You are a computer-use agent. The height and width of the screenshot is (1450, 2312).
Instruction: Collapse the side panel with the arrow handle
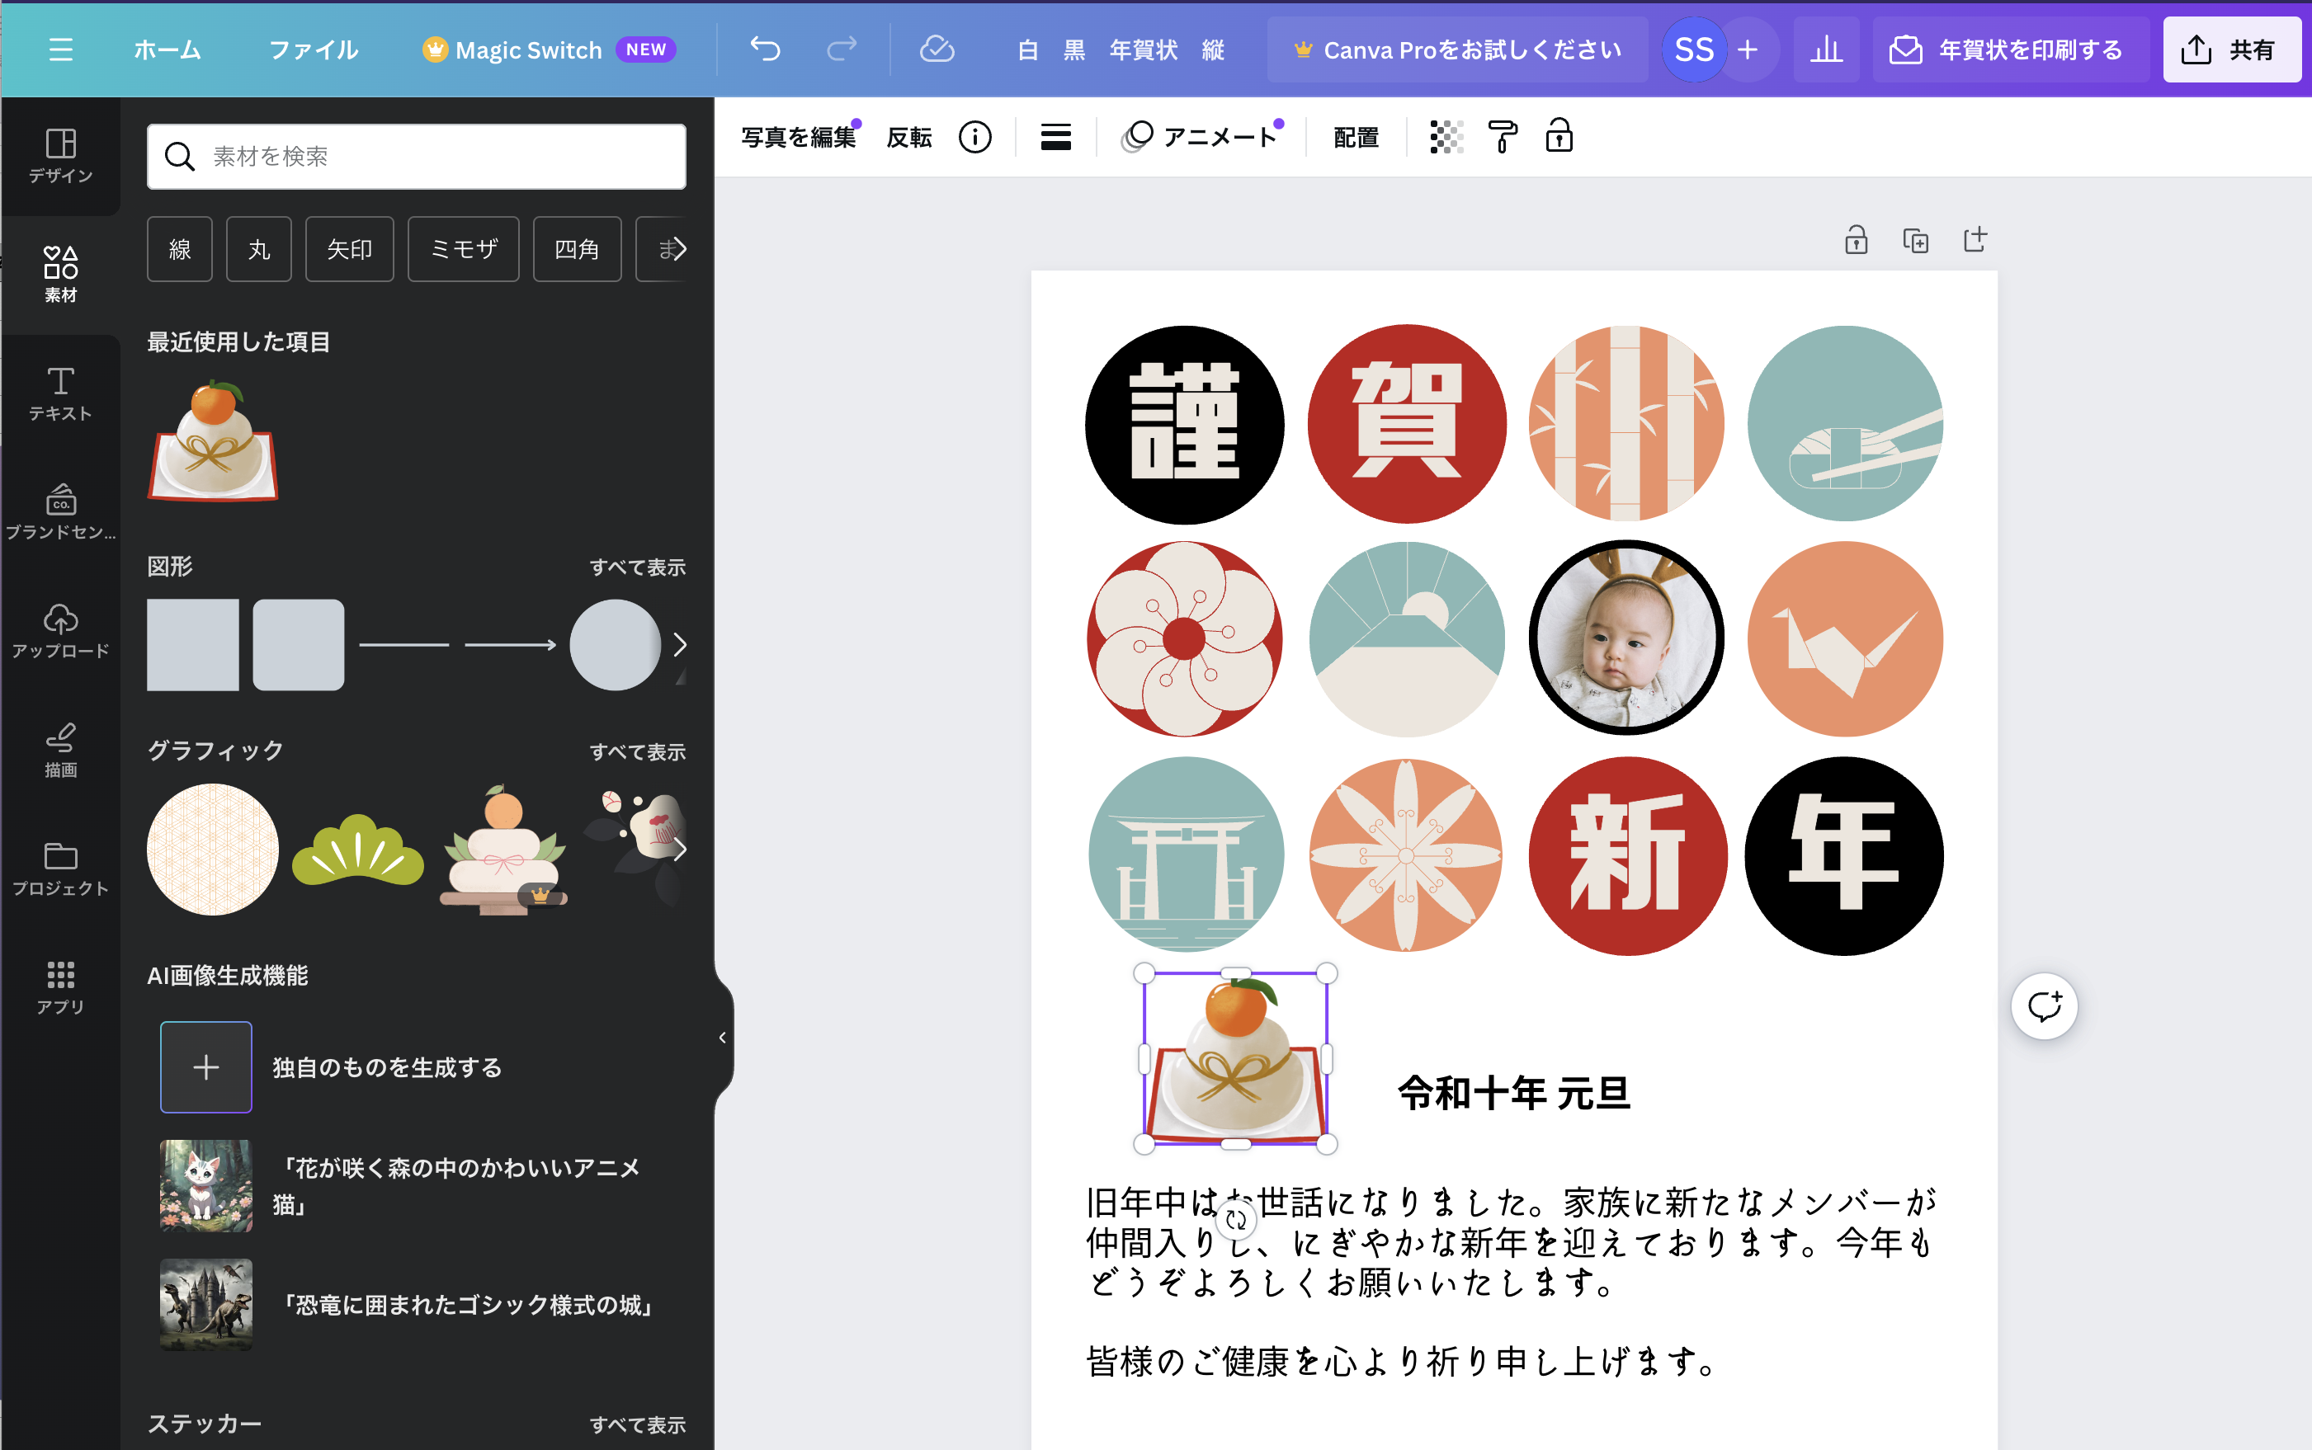[x=722, y=1038]
